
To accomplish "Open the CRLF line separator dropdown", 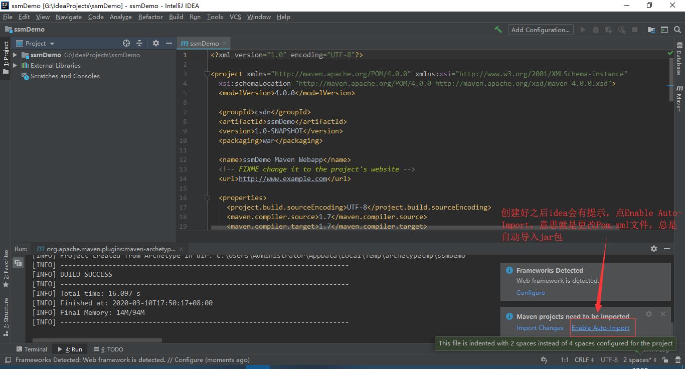I will point(584,359).
